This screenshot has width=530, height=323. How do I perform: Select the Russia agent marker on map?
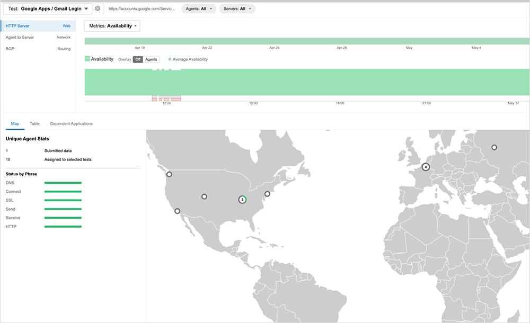click(x=494, y=147)
